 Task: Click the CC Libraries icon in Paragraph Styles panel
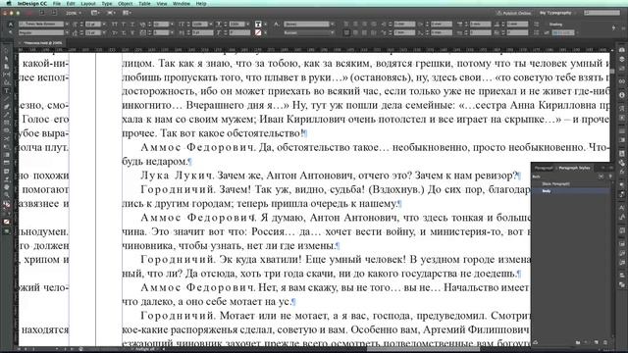point(536,342)
